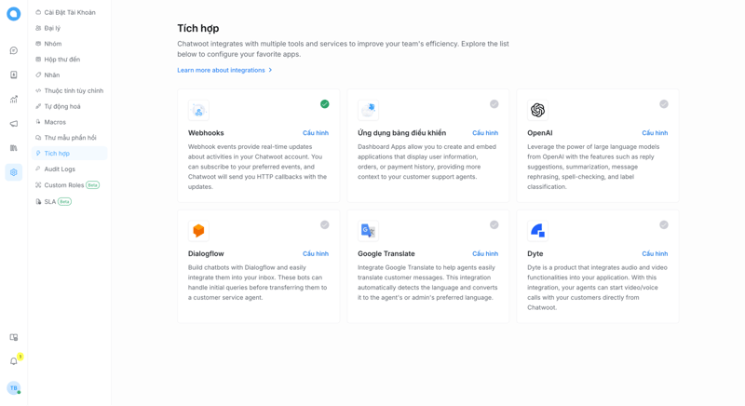This screenshot has width=745, height=406.
Task: Click the Dialogflow status checkmark
Action: pyautogui.click(x=325, y=224)
